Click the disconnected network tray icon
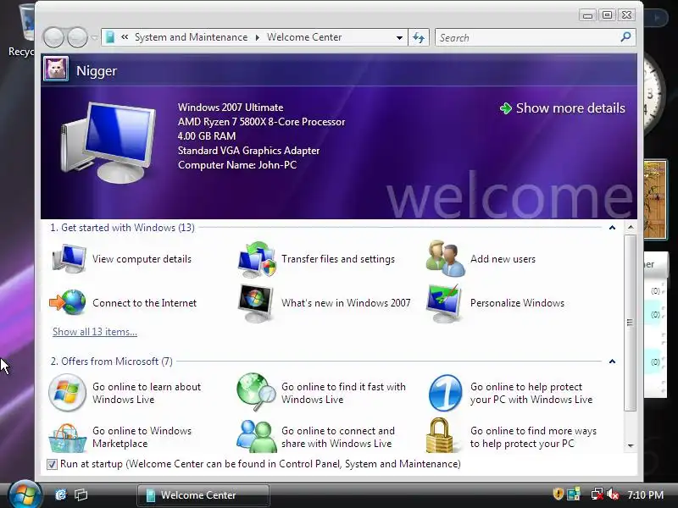Viewport: 678px width, 508px height. 597,494
